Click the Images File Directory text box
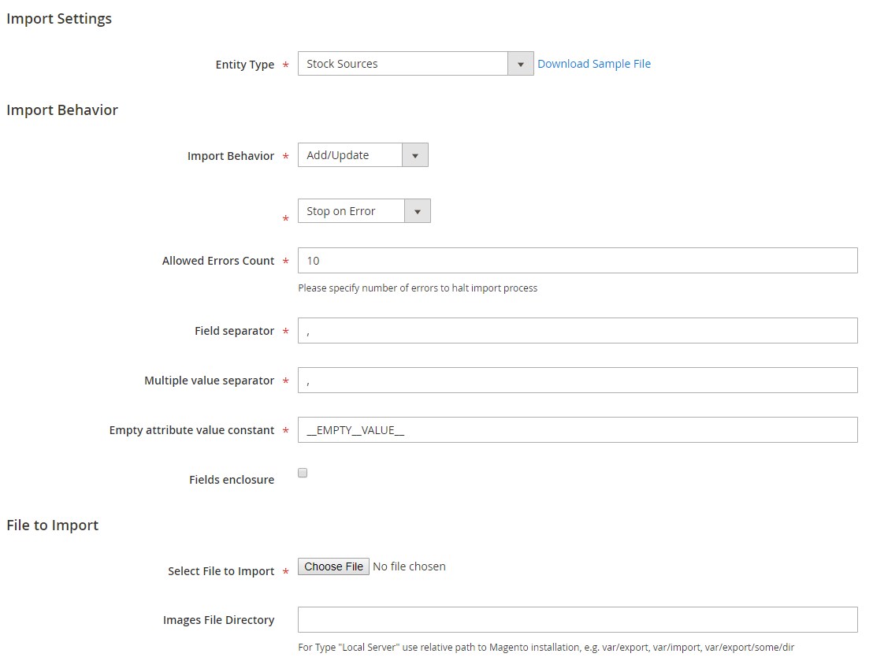The height and width of the screenshot is (661, 873). pos(577,620)
